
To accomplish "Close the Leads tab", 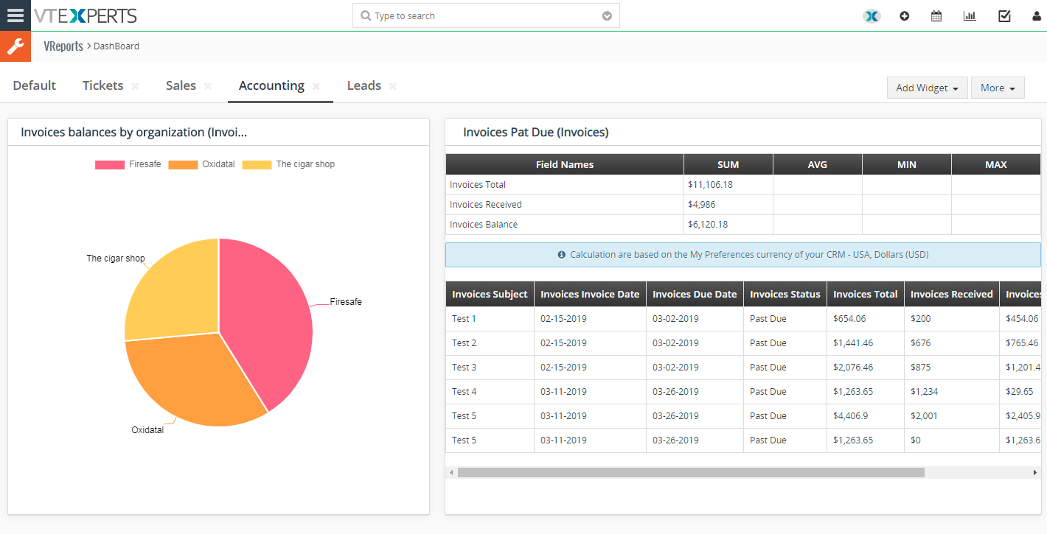I will 393,85.
